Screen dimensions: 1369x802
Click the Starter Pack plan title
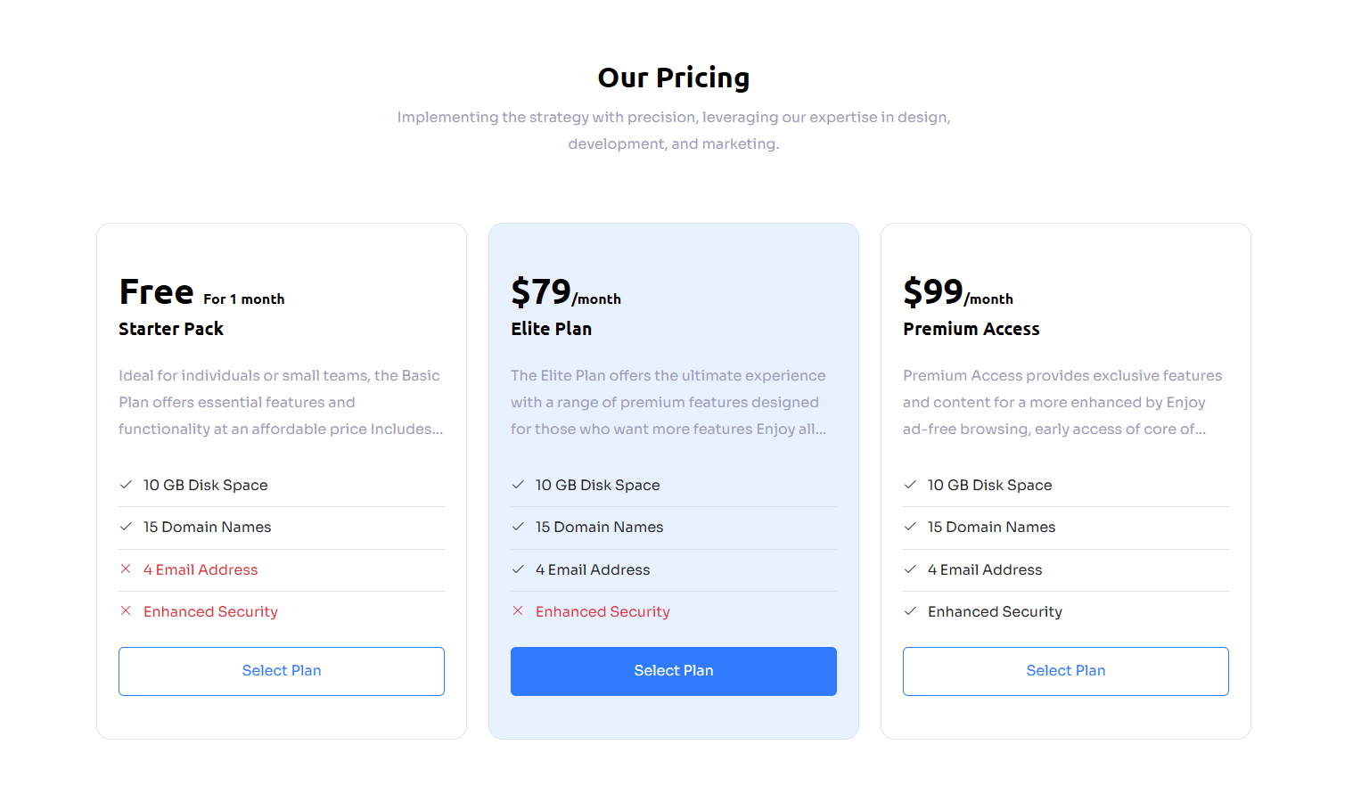point(171,329)
